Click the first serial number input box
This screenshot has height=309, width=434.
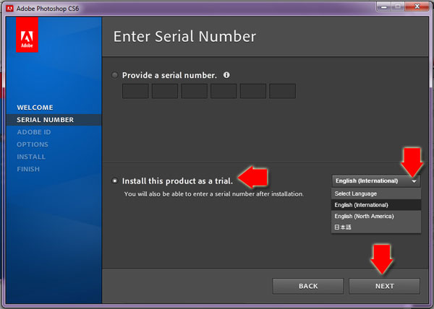135,91
